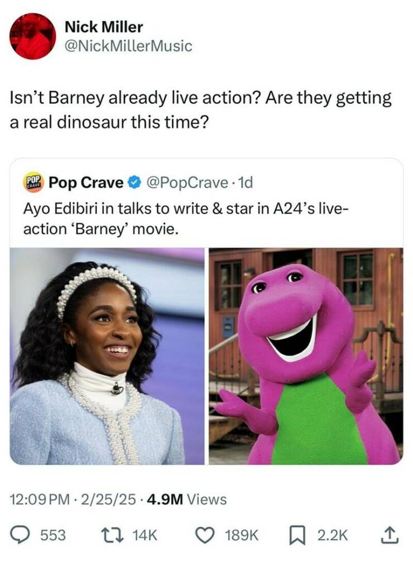Open the 2/25/25 date link

(108, 499)
